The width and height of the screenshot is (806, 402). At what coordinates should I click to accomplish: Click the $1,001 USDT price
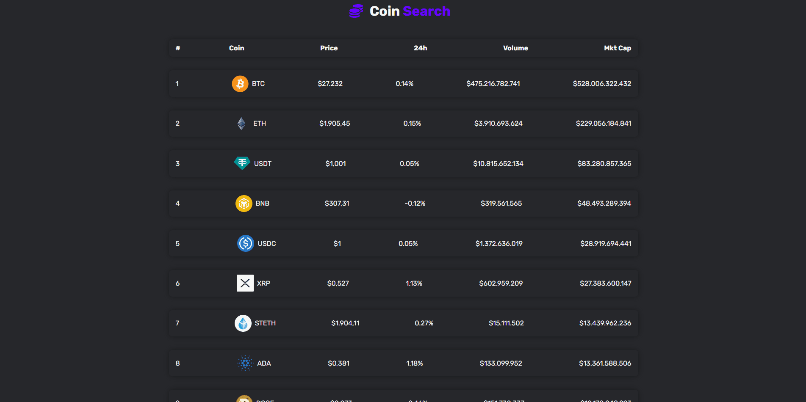336,164
